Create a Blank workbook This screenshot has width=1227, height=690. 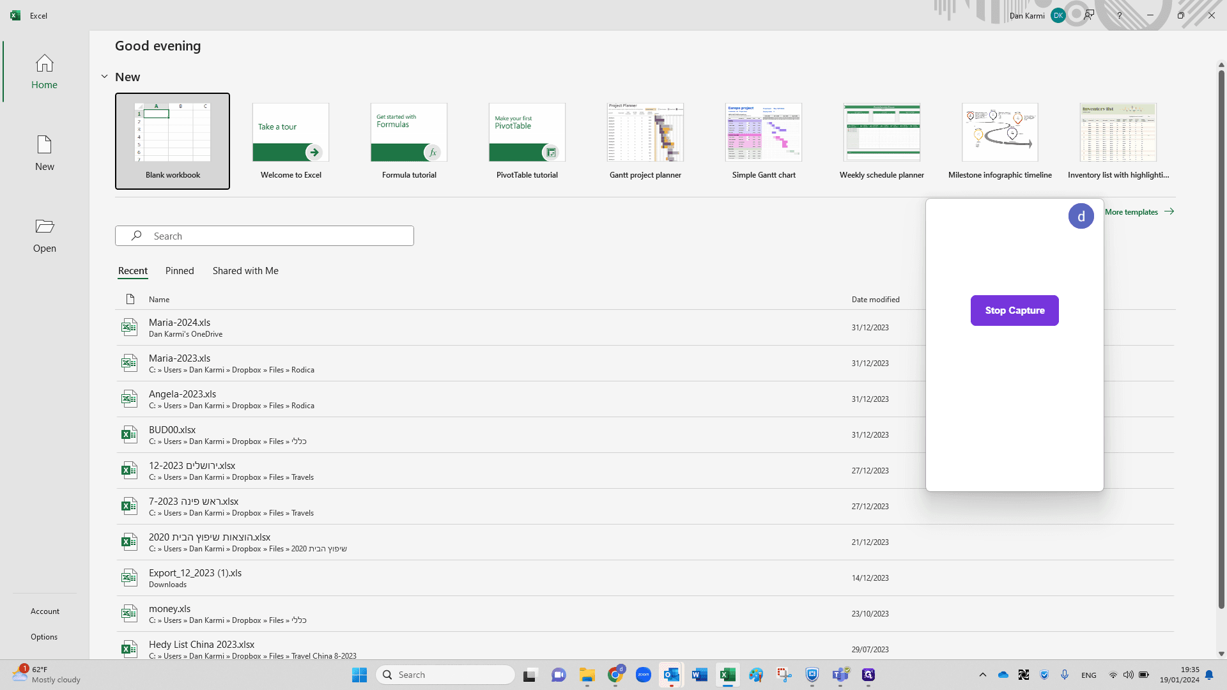[173, 141]
